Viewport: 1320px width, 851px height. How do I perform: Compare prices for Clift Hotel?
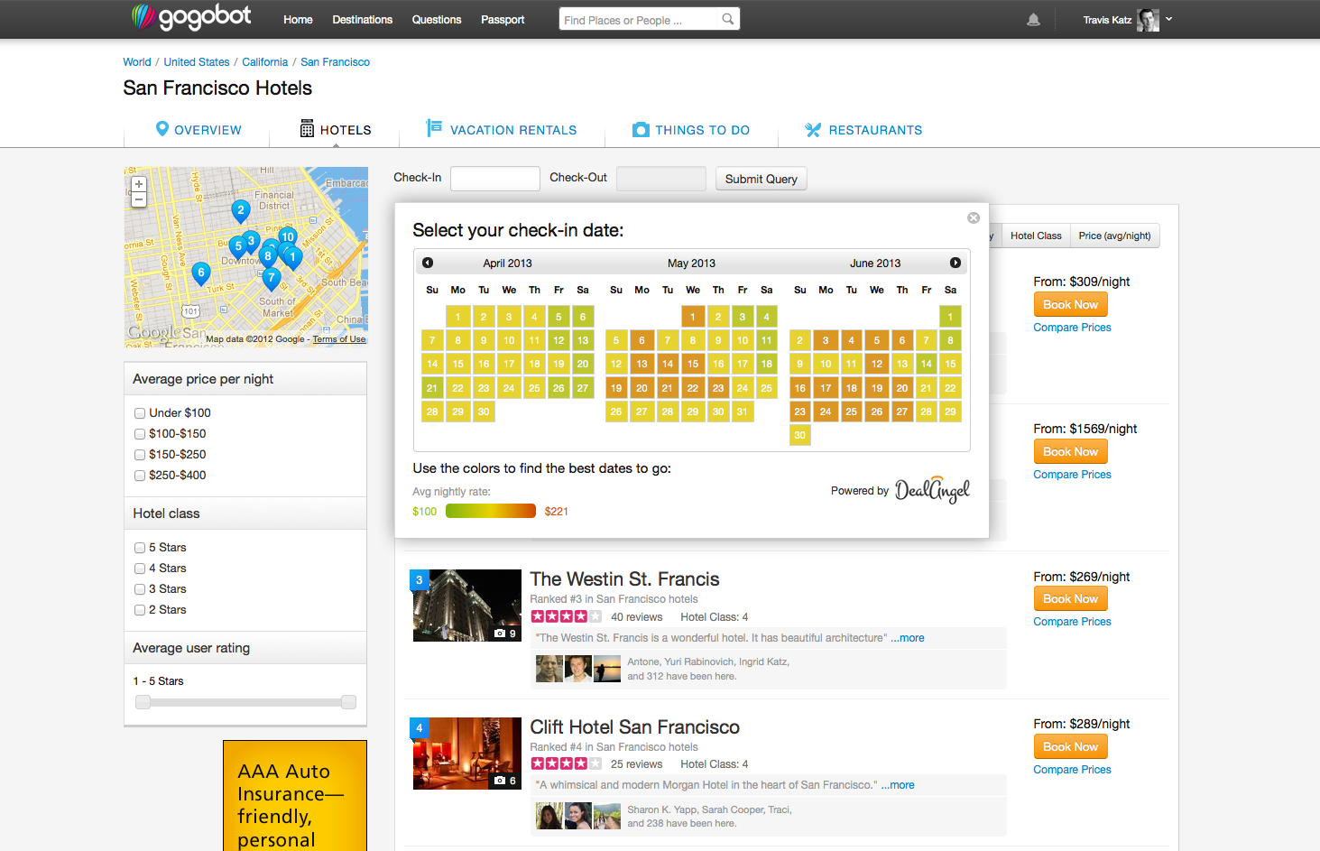(x=1072, y=770)
